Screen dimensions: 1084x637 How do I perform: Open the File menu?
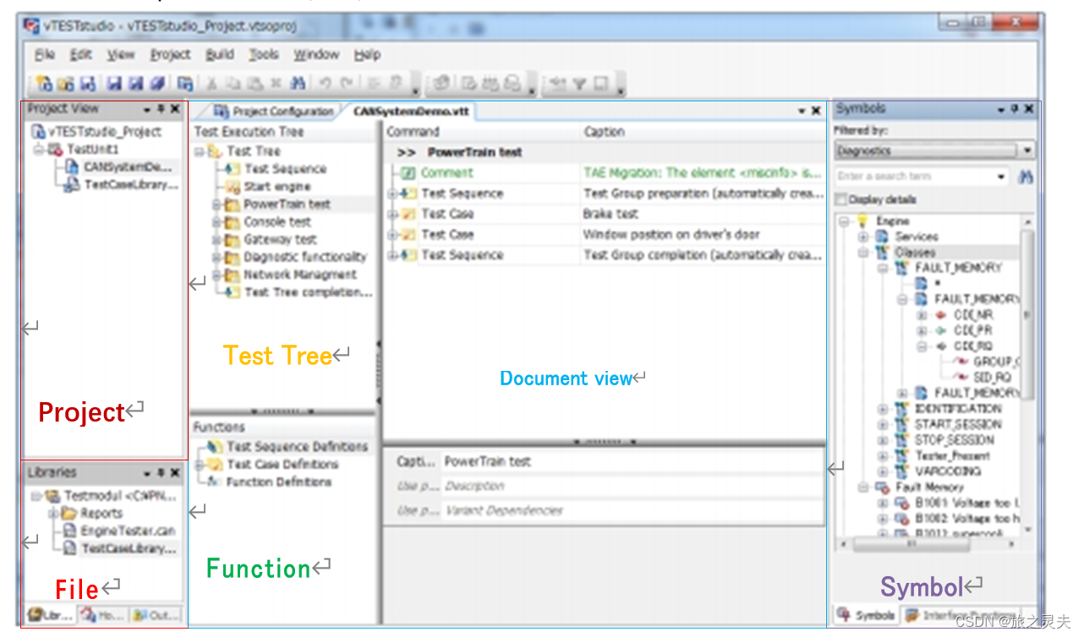pos(45,55)
